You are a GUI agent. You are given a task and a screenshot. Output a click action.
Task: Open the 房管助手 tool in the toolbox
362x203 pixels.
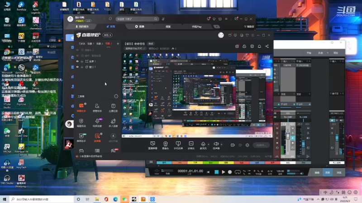[x=97, y=107]
